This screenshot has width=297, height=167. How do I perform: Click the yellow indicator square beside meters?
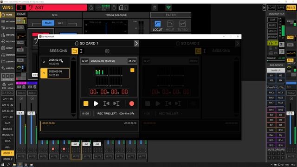[132, 70]
